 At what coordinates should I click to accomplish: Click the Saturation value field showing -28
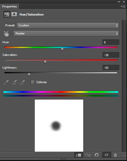111,55
